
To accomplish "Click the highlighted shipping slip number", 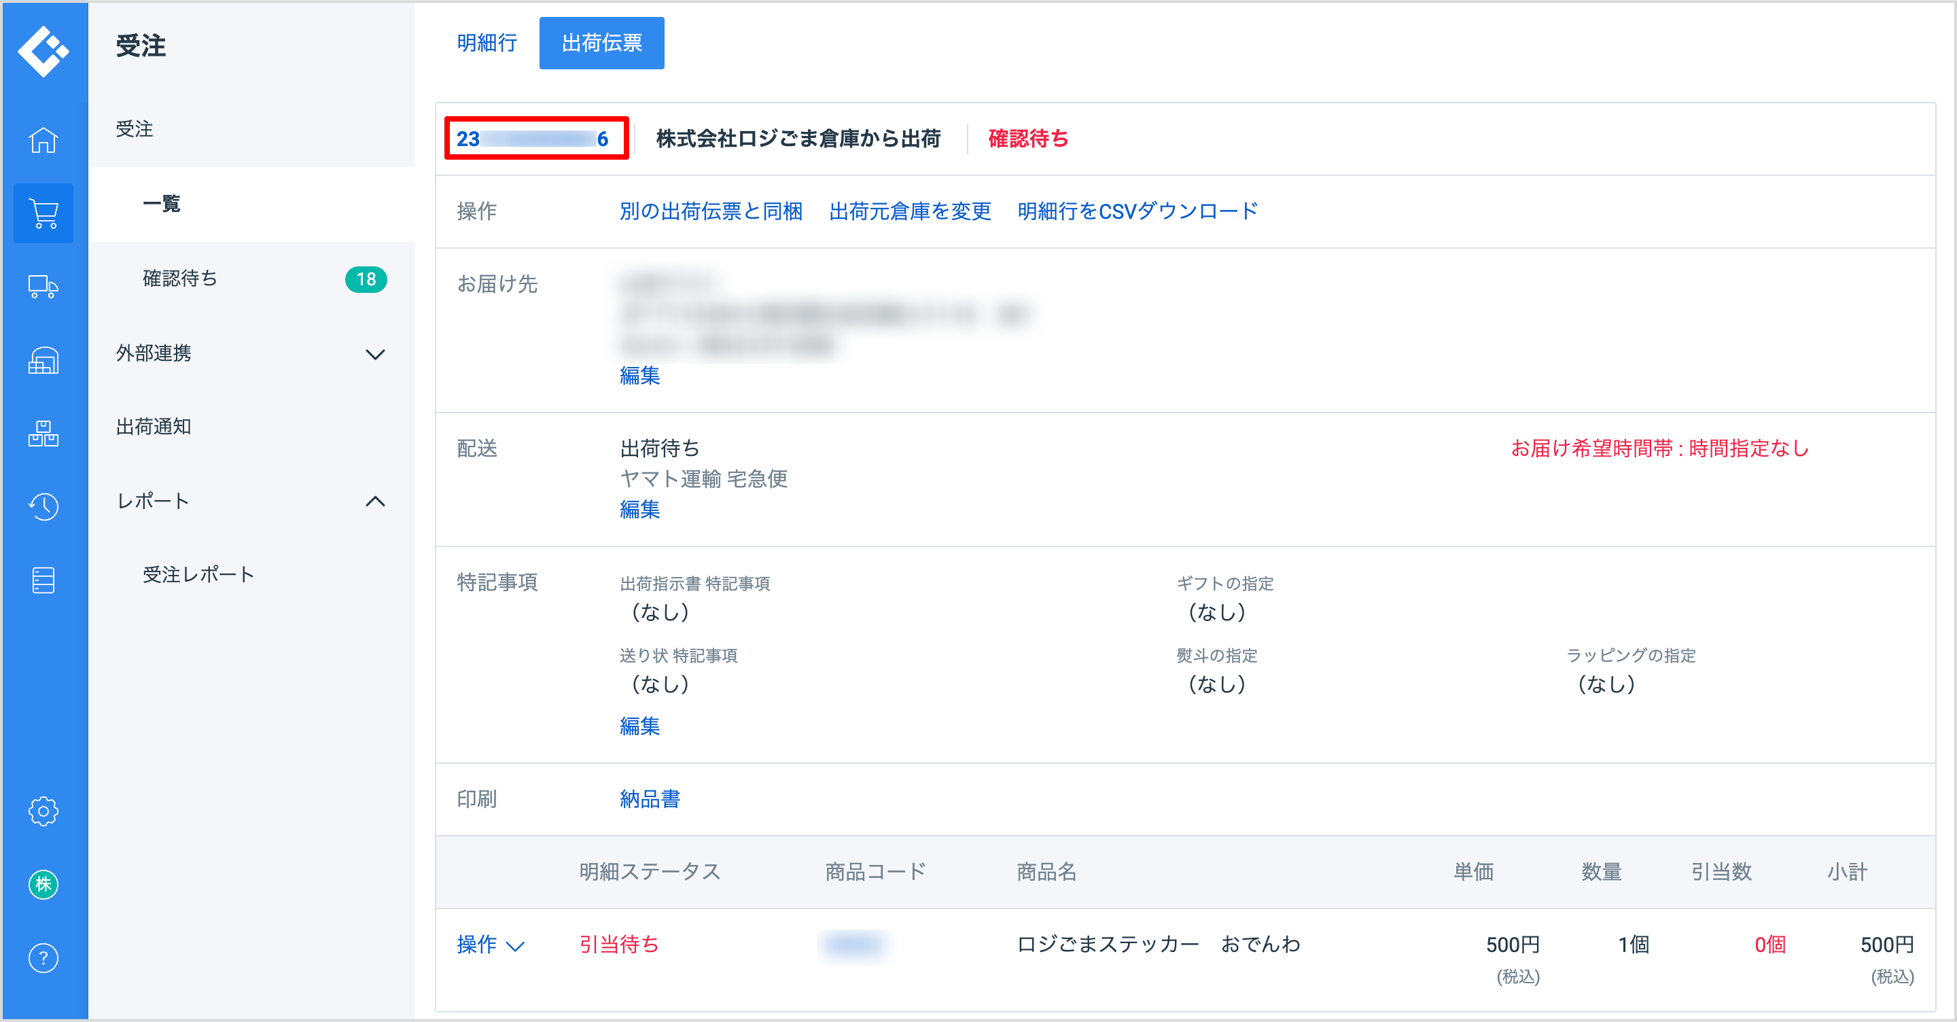I will pos(533,139).
